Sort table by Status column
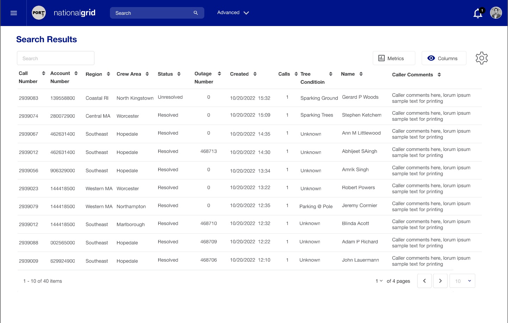 (x=179, y=74)
